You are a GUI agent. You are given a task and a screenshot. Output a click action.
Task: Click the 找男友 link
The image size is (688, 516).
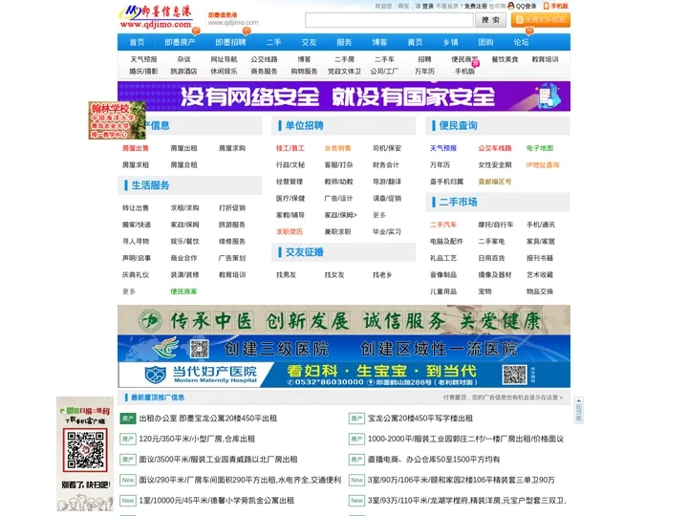tap(286, 274)
